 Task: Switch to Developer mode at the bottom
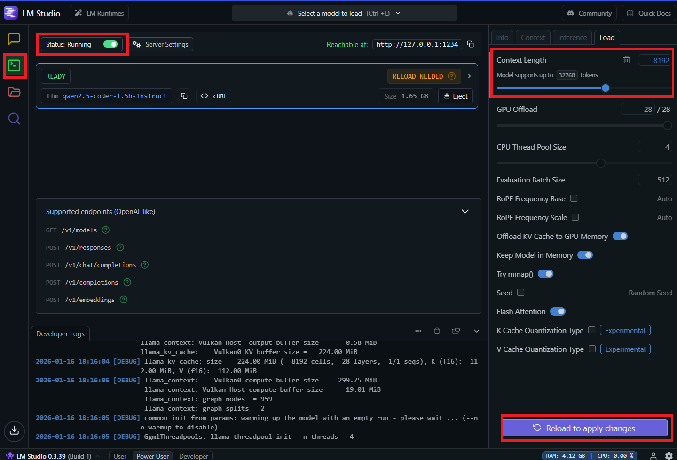pyautogui.click(x=193, y=456)
